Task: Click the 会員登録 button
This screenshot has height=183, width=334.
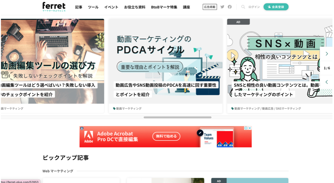Action: pos(276,7)
